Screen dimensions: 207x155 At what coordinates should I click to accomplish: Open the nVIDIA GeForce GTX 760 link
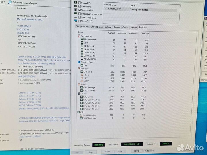[x=30, y=105]
